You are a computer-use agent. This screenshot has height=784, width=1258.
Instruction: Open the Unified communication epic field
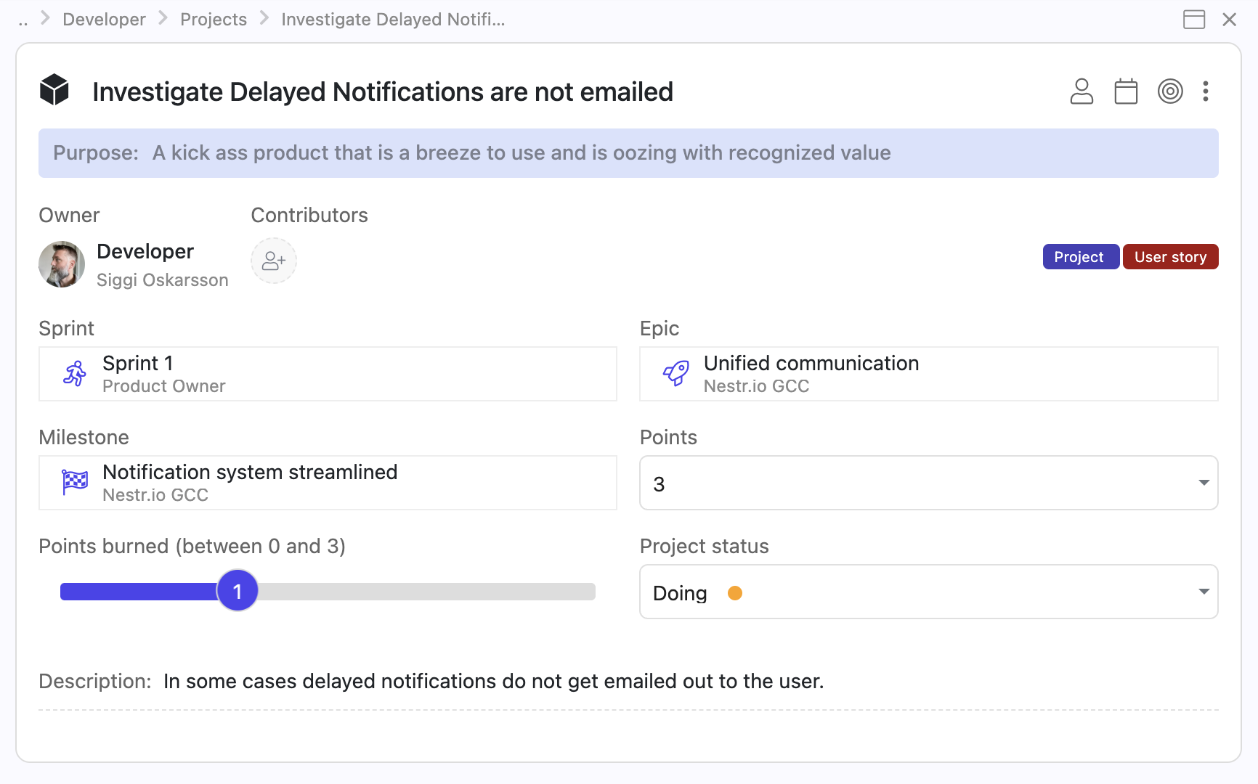click(x=929, y=374)
